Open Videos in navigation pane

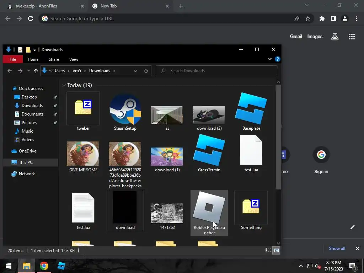pyautogui.click(x=28, y=140)
